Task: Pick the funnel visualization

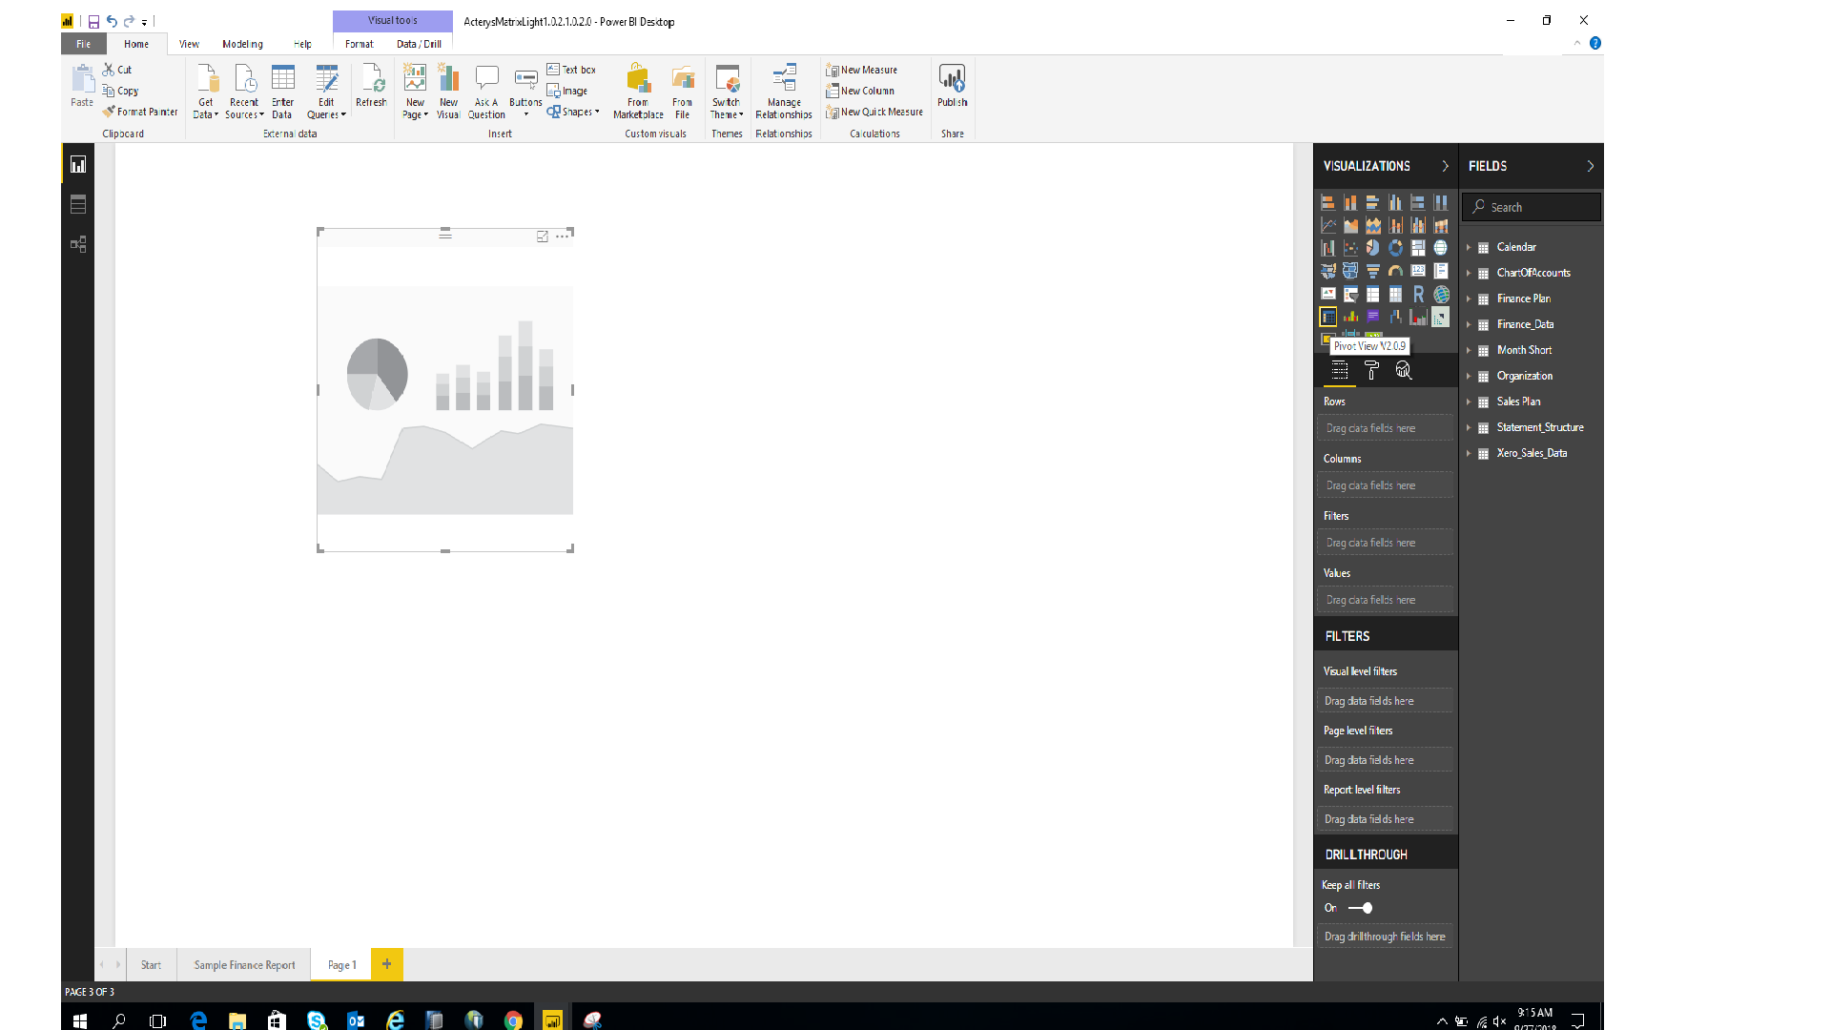Action: point(1372,271)
